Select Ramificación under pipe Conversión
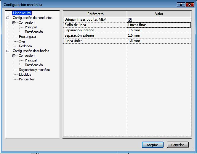Viewport: 197px width, 154px height. 34,65
